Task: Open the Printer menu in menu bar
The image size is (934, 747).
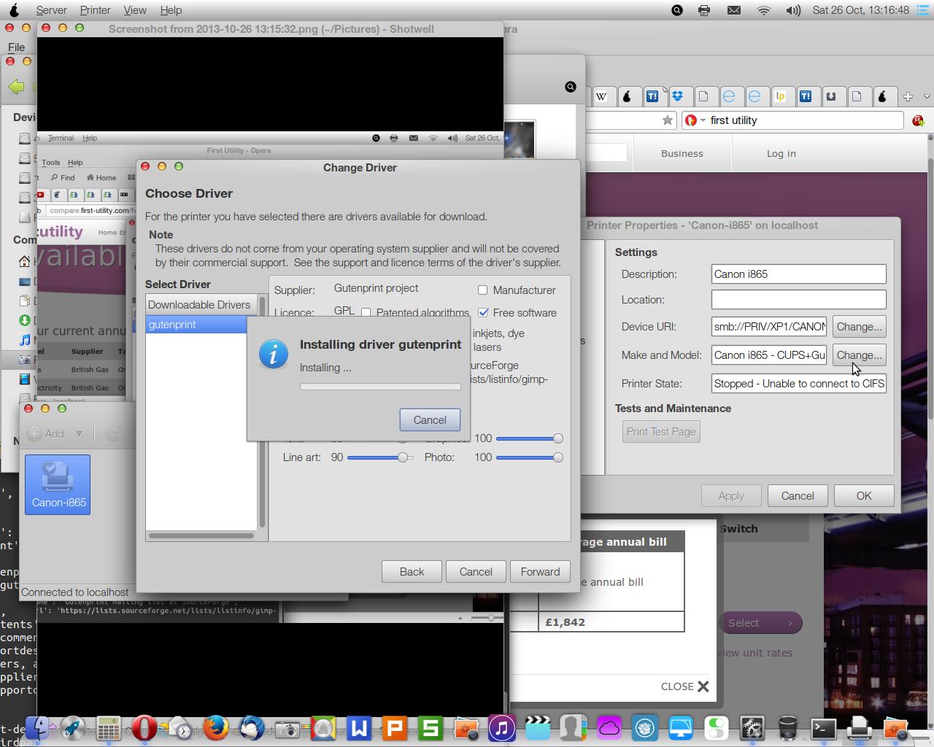Action: 95,10
